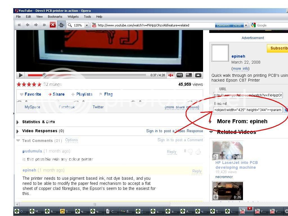
Task: Go back with the Back arrow
Action: tap(27, 25)
